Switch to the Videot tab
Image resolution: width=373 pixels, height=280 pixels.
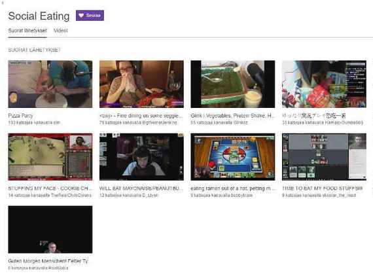(x=61, y=31)
